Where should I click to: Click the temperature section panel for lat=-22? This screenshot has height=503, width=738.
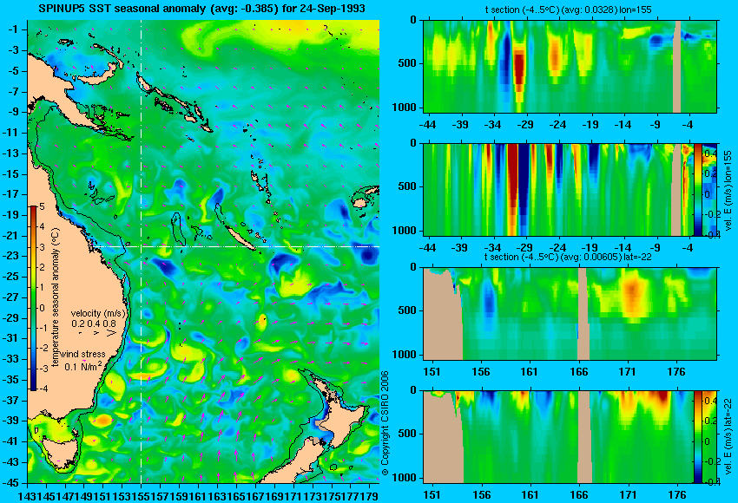[x=570, y=313]
